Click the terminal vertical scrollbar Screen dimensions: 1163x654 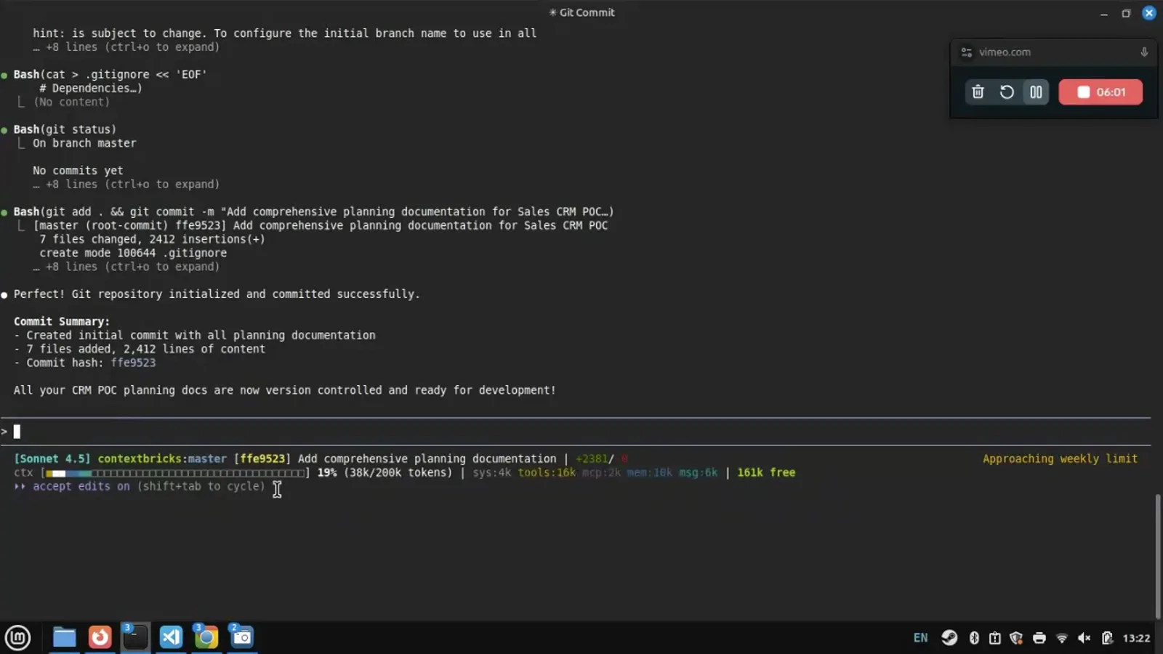(x=1157, y=556)
